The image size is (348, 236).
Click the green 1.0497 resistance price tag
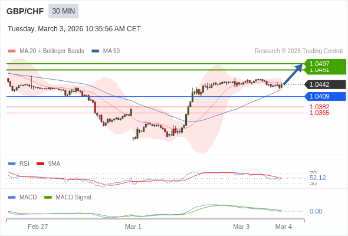(325, 64)
